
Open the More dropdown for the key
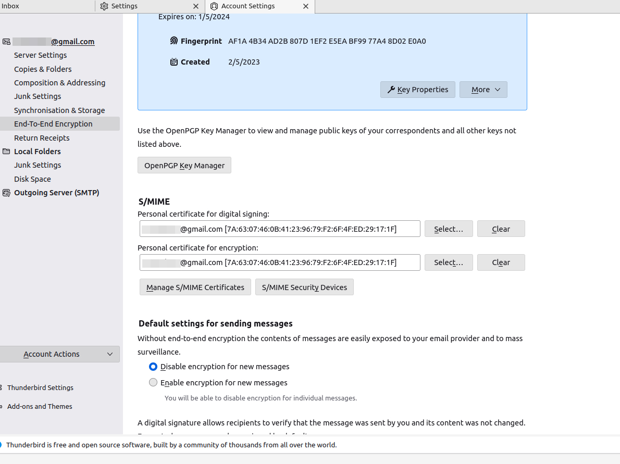click(483, 90)
